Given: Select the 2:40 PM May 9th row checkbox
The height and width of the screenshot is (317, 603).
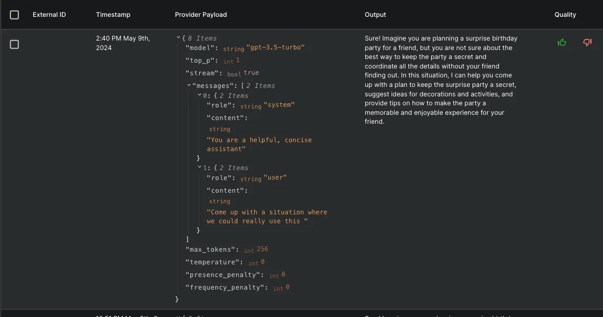Looking at the screenshot, I should tap(14, 45).
